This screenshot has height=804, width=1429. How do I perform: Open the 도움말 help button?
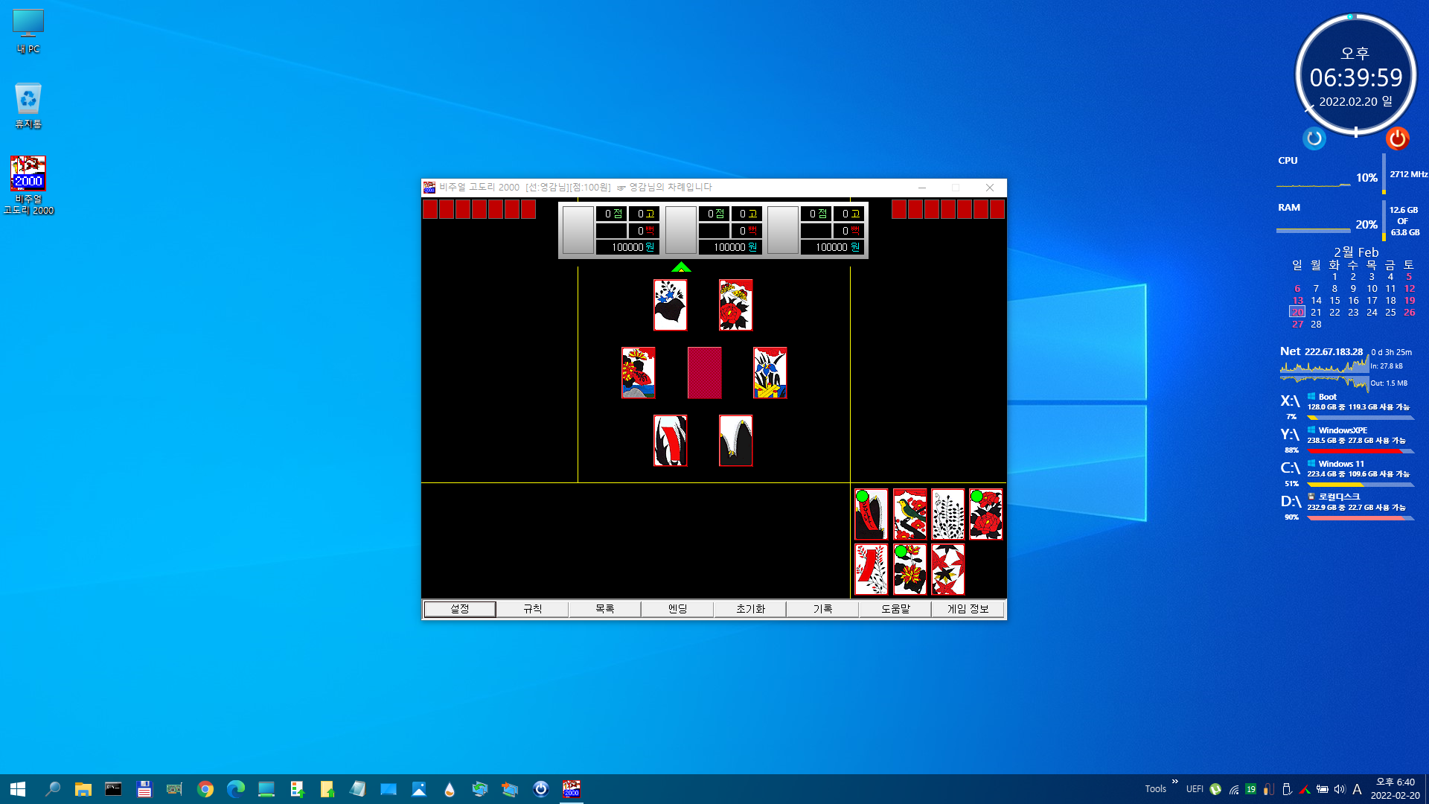[x=895, y=609]
